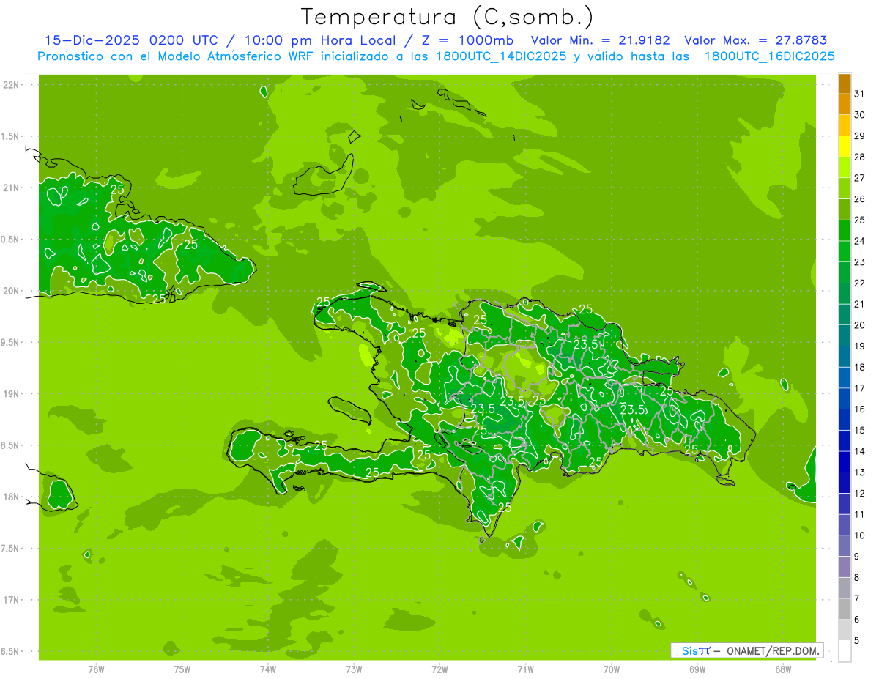The image size is (879, 679).
Task: Click the latitude label "6.5N"
Action: coord(12,651)
